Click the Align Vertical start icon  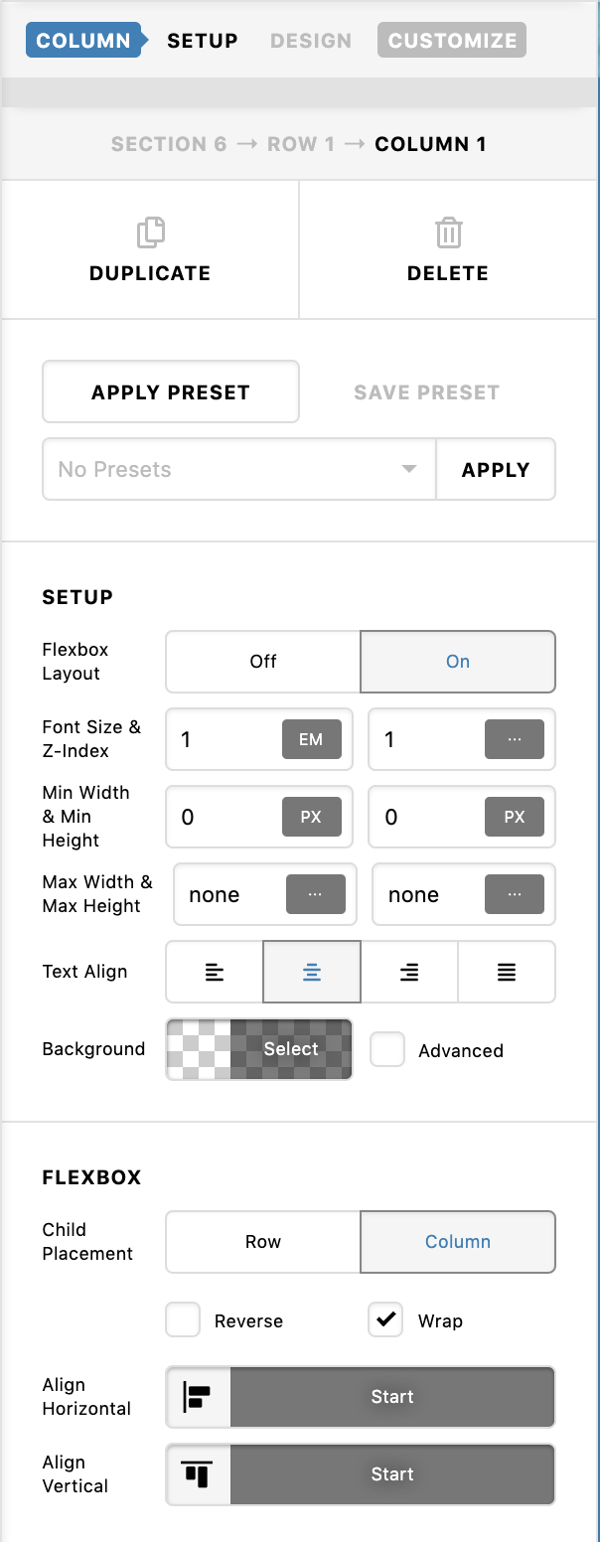point(199,1474)
